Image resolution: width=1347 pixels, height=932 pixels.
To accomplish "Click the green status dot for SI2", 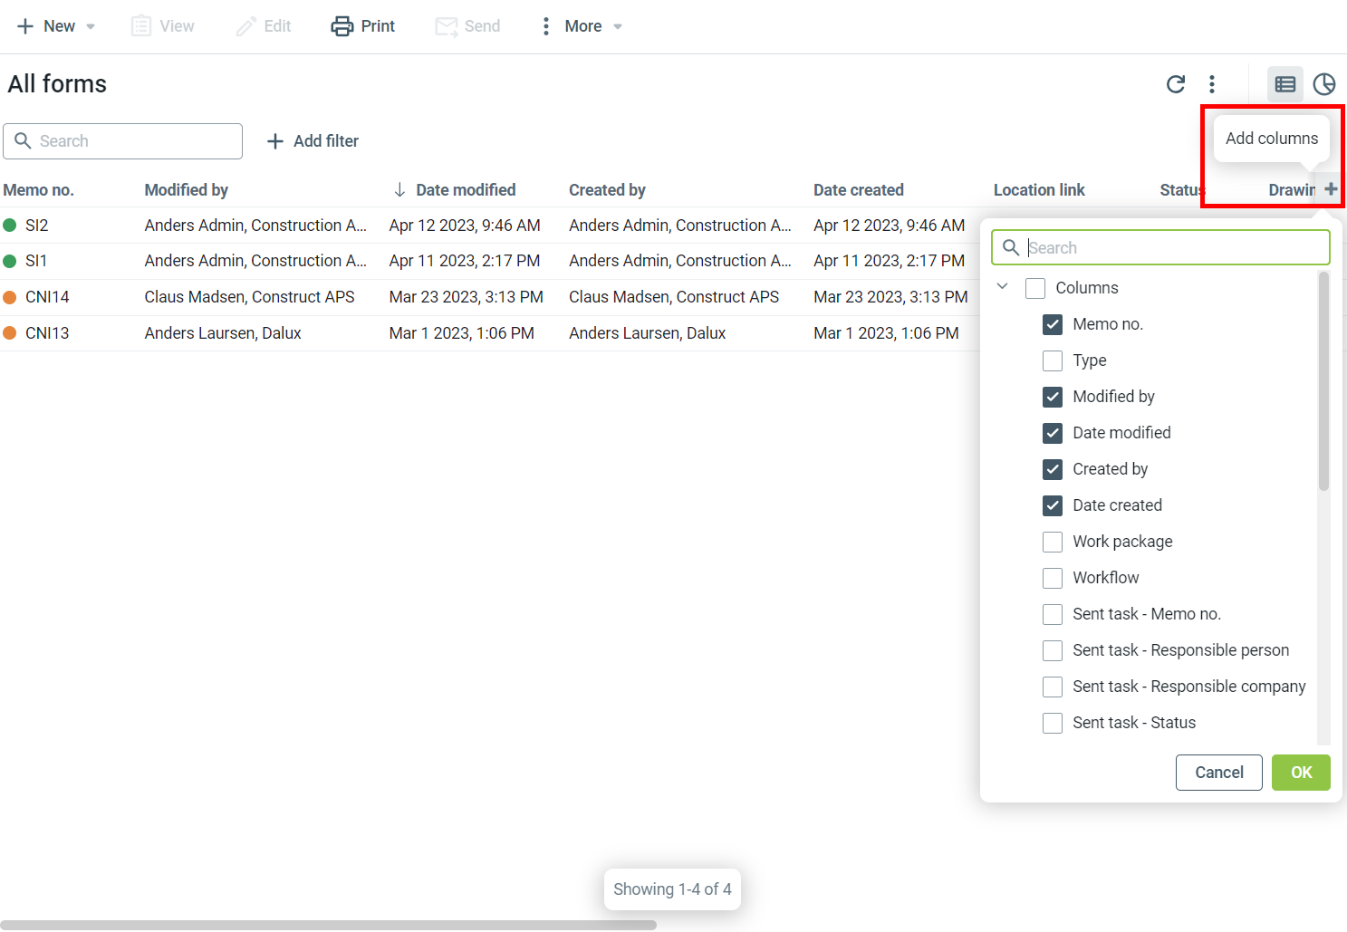I will point(10,226).
